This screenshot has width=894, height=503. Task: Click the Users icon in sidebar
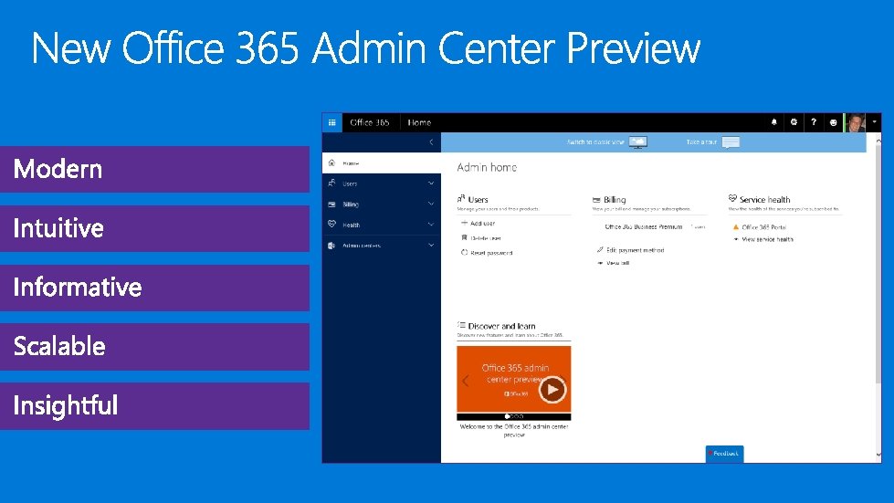point(331,183)
